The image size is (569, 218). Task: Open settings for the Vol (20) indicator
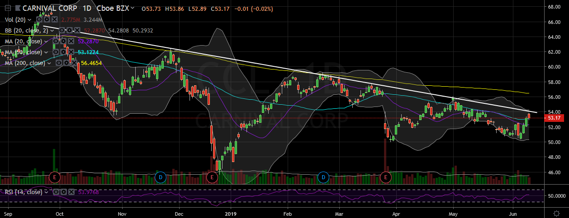(x=47, y=20)
